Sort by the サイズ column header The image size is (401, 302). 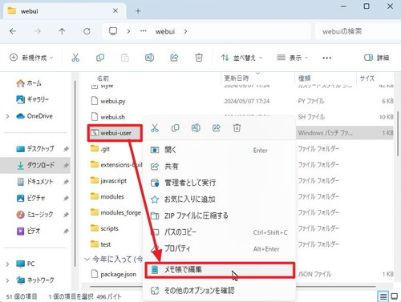(x=367, y=79)
